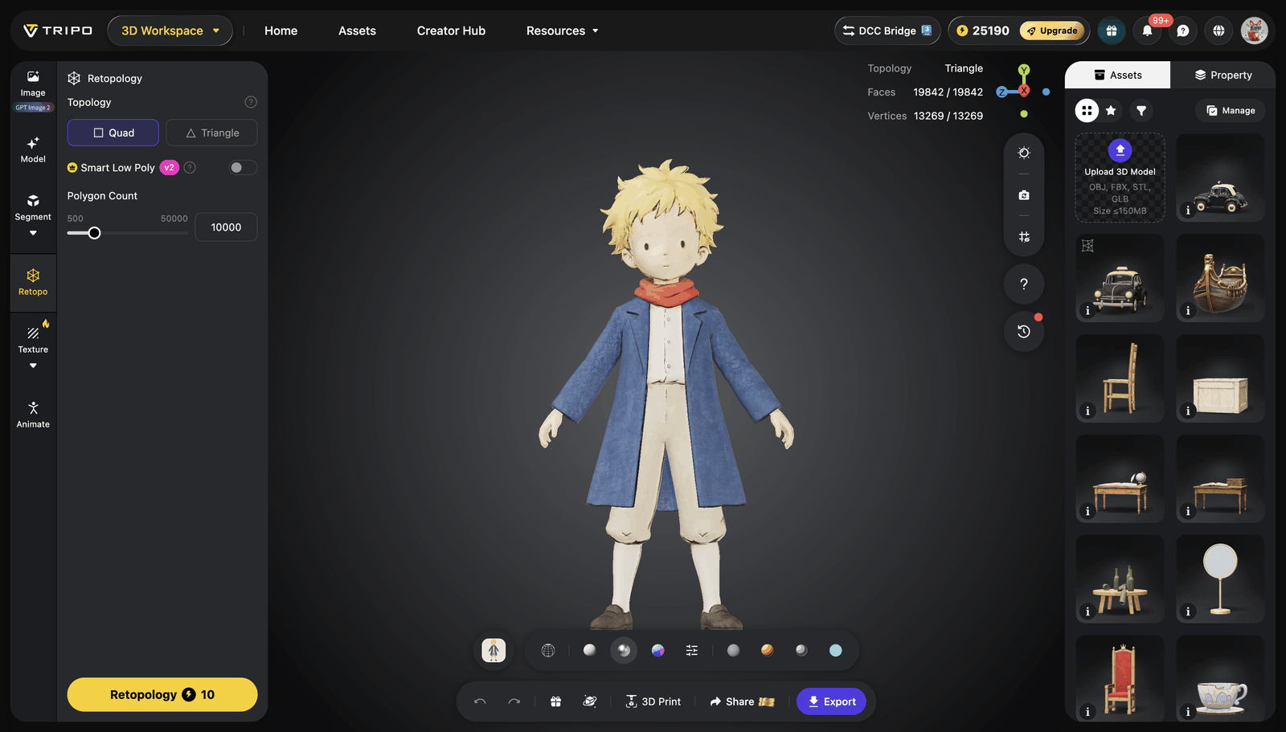Click the redo arrow in bottom toolbar
The width and height of the screenshot is (1286, 732).
pos(514,701)
